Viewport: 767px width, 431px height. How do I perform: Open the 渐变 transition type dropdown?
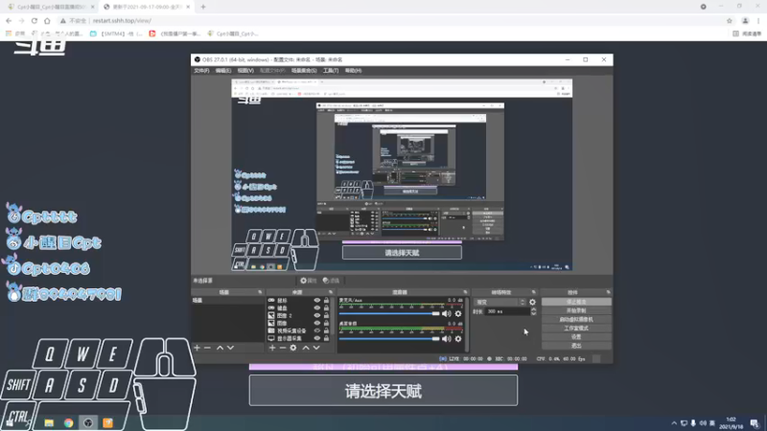click(500, 303)
